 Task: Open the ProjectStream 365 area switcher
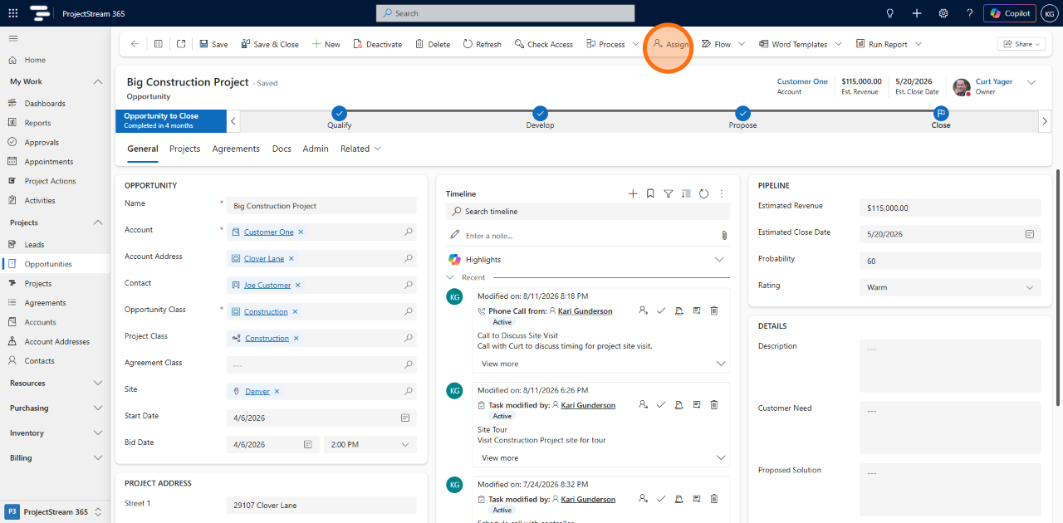pos(55,511)
